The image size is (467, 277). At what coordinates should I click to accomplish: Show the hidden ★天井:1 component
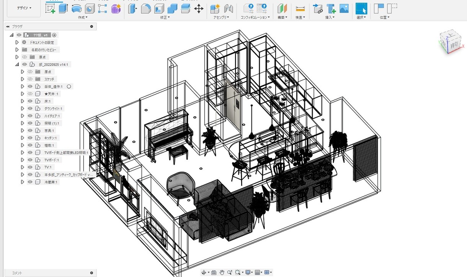click(30, 94)
